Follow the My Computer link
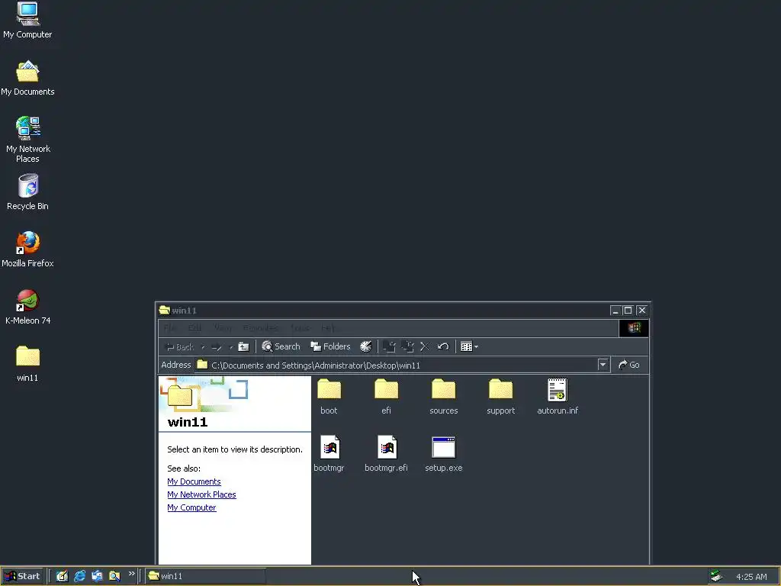The width and height of the screenshot is (781, 586). point(191,507)
